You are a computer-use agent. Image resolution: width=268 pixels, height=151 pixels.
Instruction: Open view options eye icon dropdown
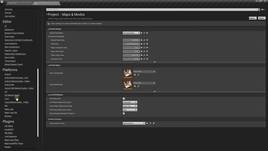[x=263, y=10]
